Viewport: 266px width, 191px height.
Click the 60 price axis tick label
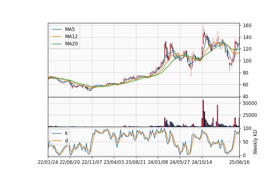[x=246, y=85]
